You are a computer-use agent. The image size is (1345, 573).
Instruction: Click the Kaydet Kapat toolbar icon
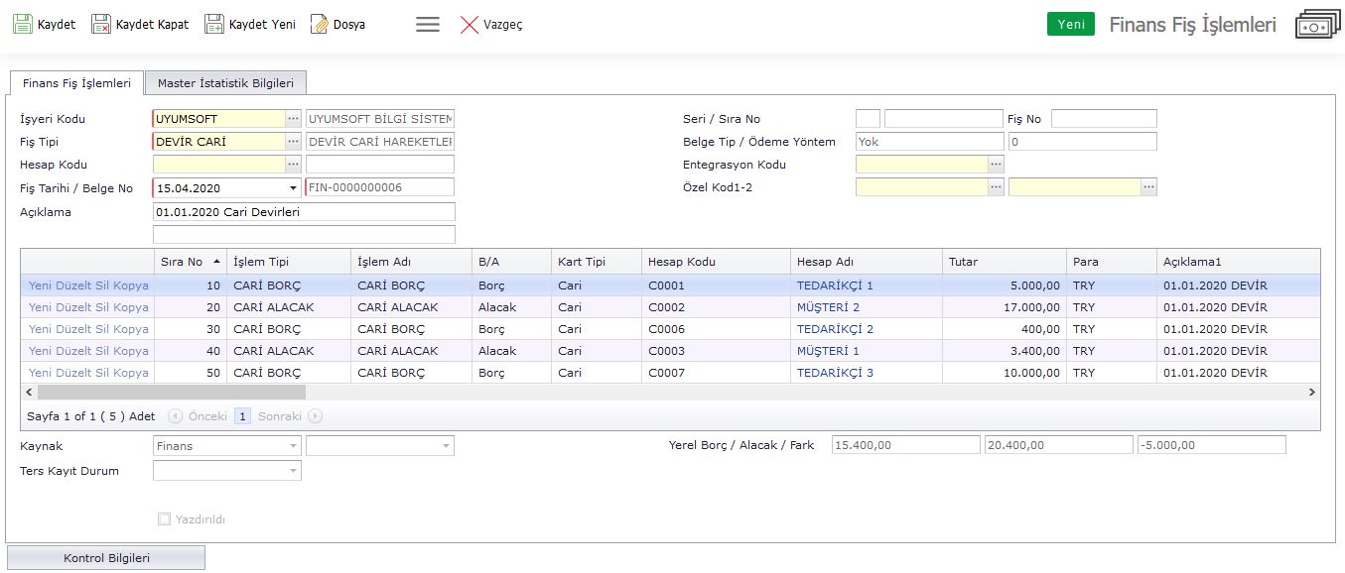[101, 25]
